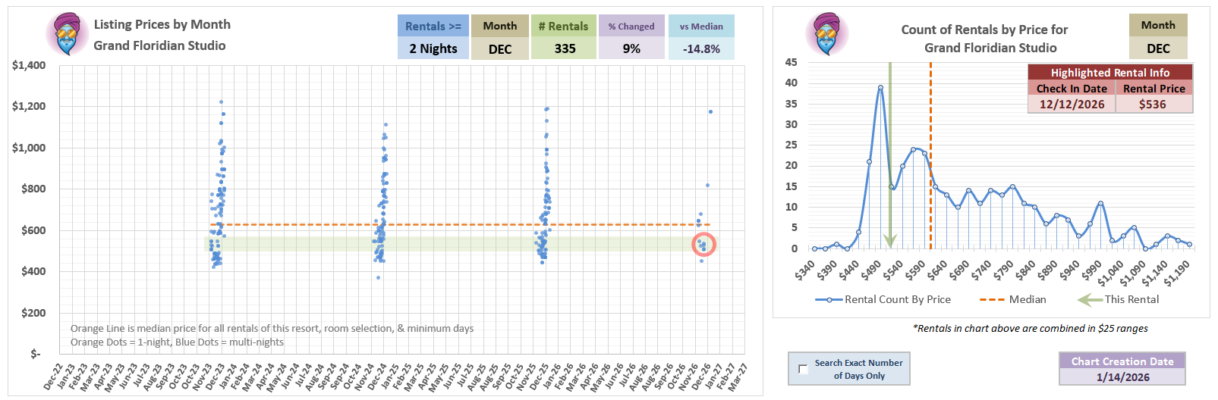
Task: Click the 12/12/2026 Check In Date value
Action: coord(1072,105)
